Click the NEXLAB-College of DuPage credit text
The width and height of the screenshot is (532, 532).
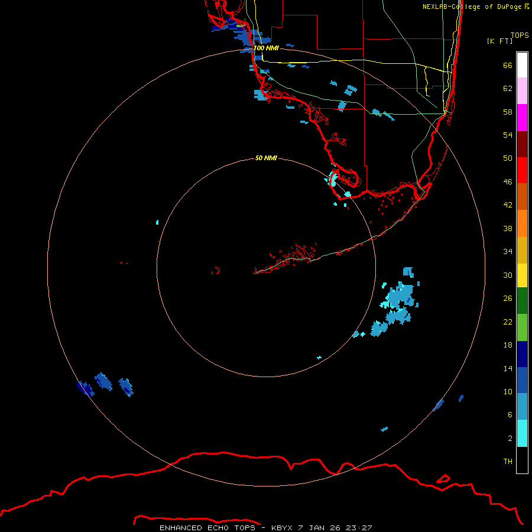point(476,7)
